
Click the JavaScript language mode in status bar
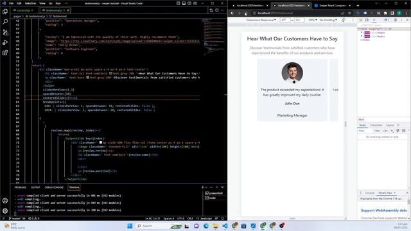click(x=206, y=218)
